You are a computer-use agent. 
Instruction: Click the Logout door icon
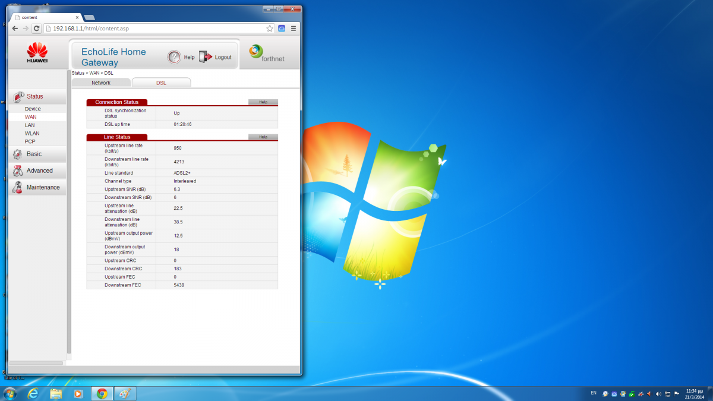[205, 56]
